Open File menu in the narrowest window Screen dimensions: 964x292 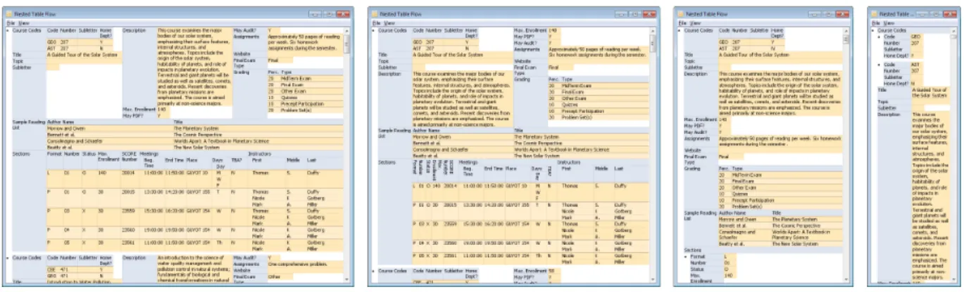pyautogui.click(x=875, y=23)
